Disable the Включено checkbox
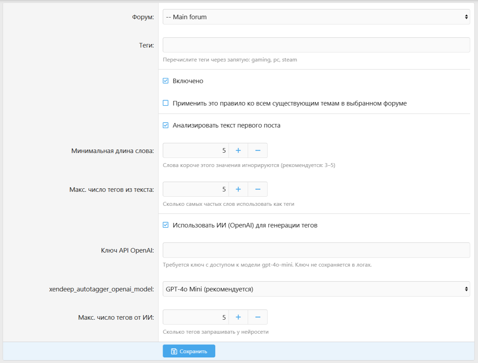The image size is (478, 363). (166, 81)
